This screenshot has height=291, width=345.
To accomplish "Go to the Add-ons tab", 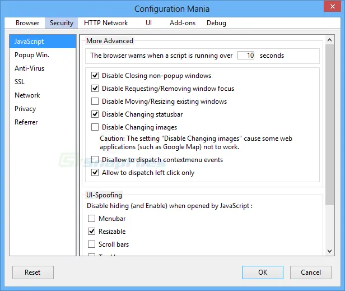I will click(x=183, y=23).
